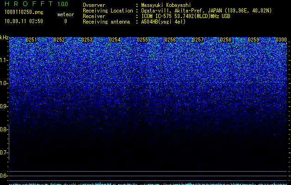Click the 0.8 kHz axis label

click(x=4, y=129)
